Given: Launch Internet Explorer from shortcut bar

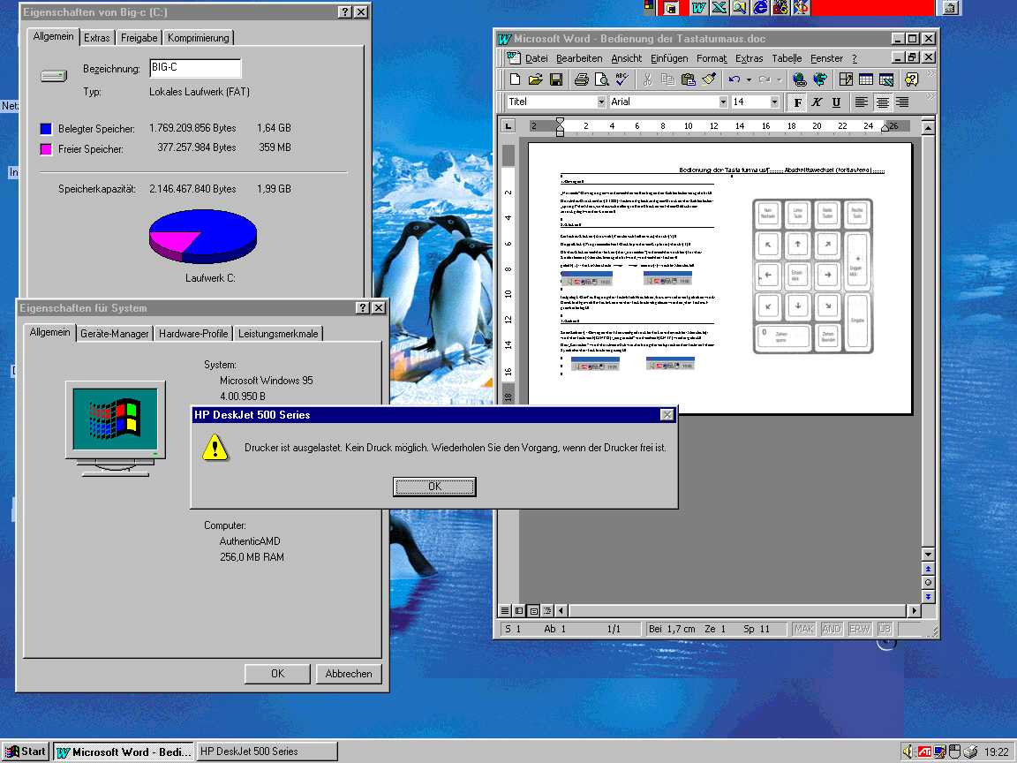Looking at the screenshot, I should click(x=760, y=8).
